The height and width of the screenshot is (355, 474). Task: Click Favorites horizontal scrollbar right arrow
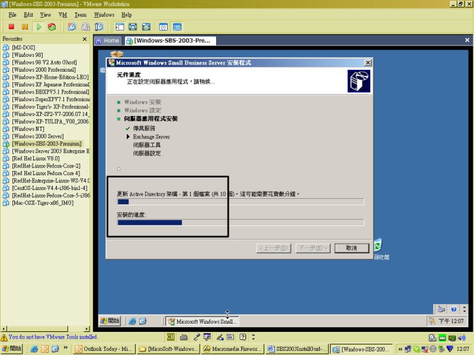87,329
